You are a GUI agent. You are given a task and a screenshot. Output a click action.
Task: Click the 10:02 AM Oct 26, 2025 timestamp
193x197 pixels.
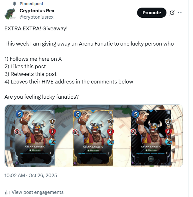31,175
